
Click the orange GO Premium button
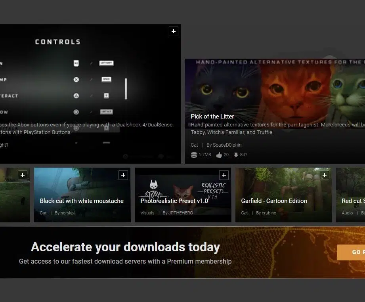(x=351, y=252)
